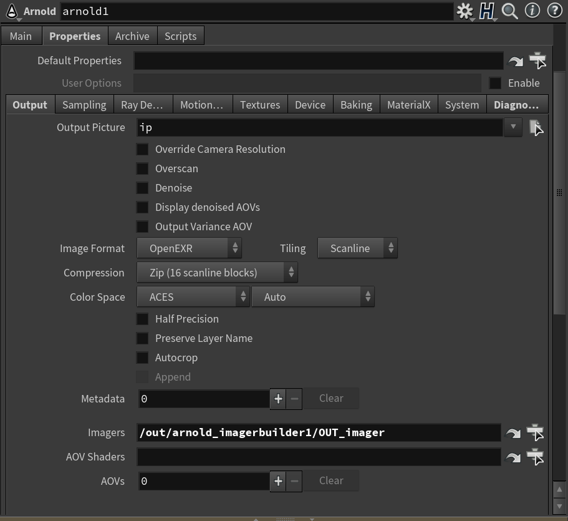568x521 pixels.
Task: Open the Output Picture dropdown arrow
Action: pos(513,127)
